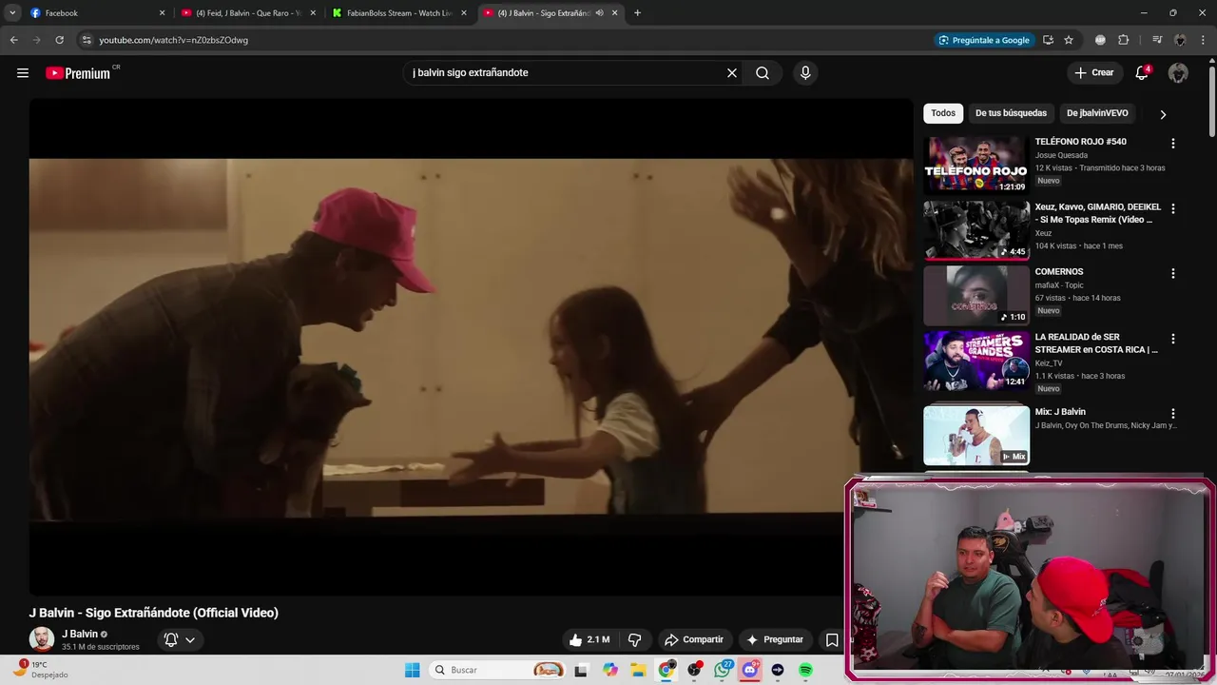Install app icon in address bar
The width and height of the screenshot is (1217, 685).
click(1048, 40)
